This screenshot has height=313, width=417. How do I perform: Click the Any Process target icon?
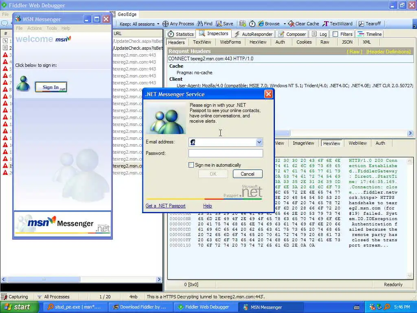tap(165, 24)
